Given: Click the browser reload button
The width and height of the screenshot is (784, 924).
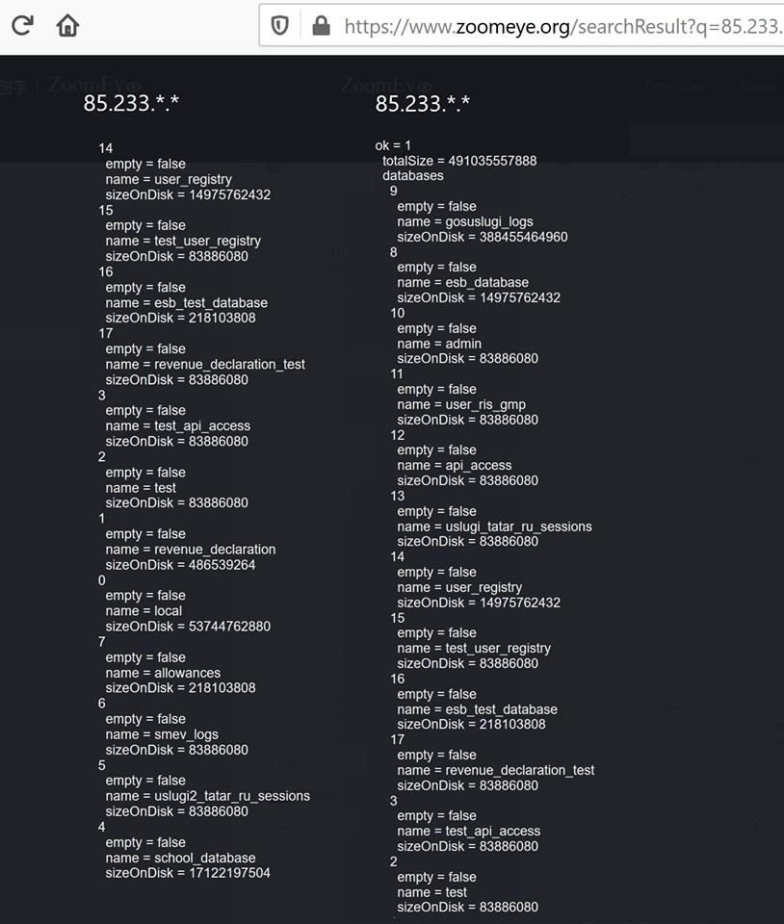Looking at the screenshot, I should (22, 25).
